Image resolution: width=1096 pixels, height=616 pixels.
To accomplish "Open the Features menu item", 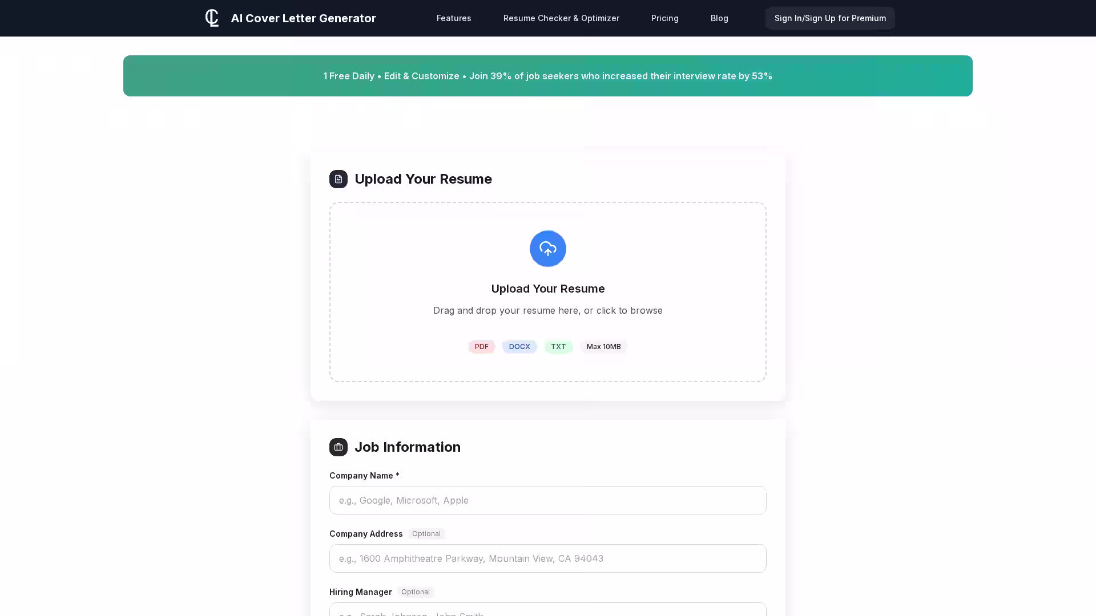I will tap(454, 18).
